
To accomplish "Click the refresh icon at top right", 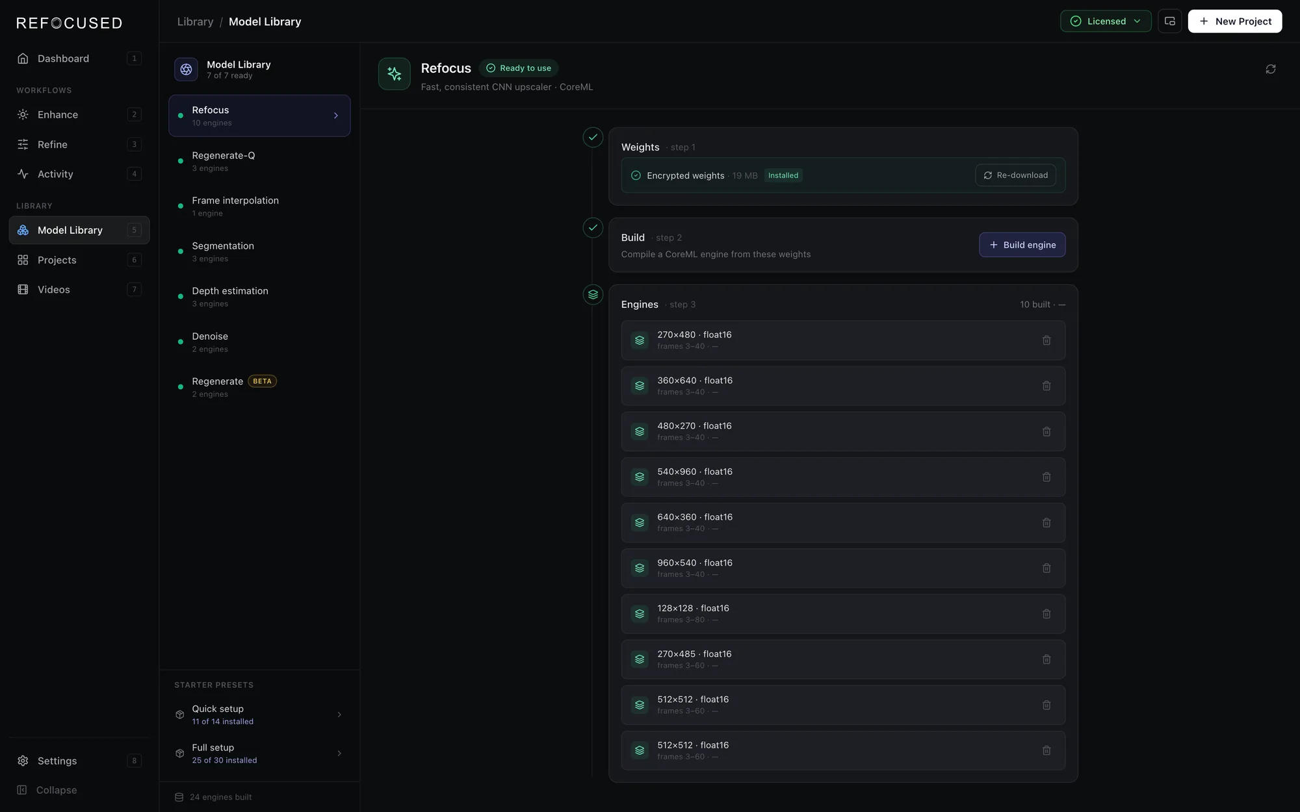I will tap(1271, 69).
